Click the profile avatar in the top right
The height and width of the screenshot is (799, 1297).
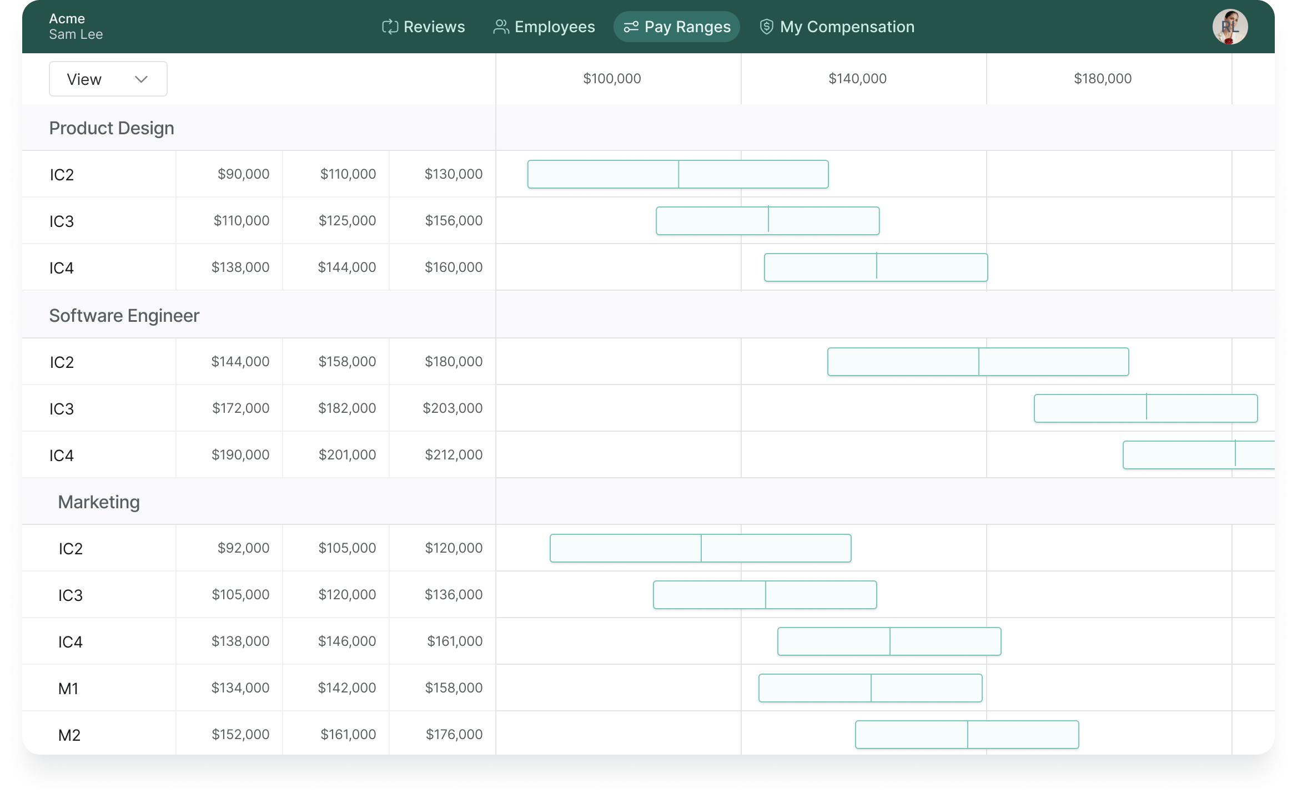[1230, 26]
